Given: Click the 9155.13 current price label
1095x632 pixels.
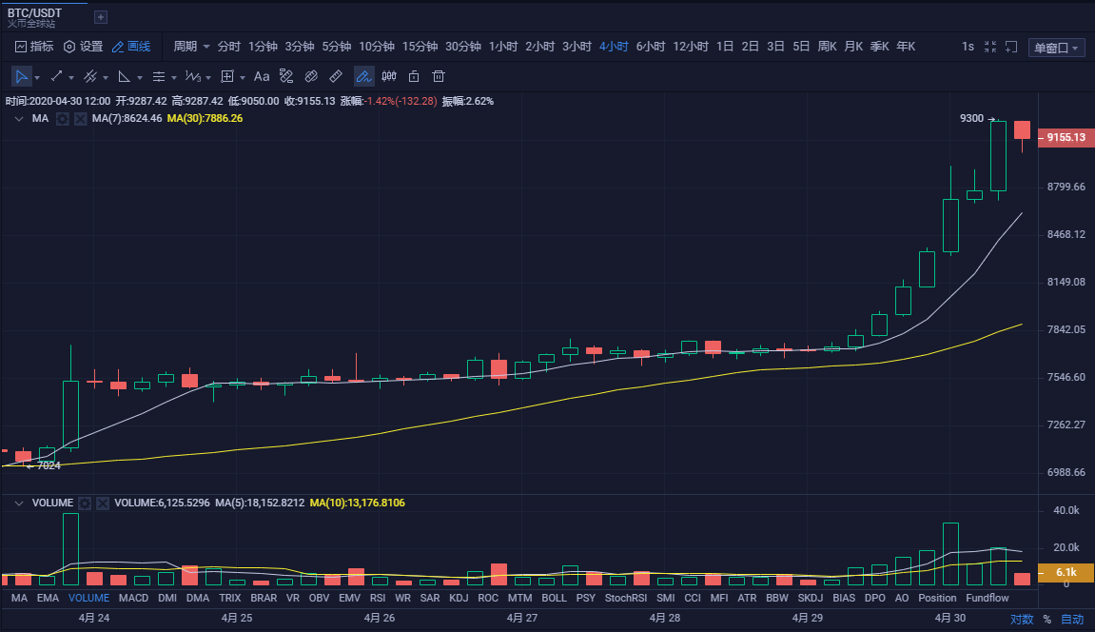Looking at the screenshot, I should [1066, 137].
